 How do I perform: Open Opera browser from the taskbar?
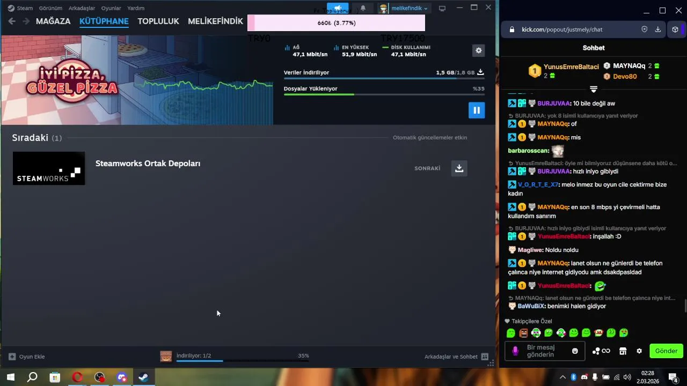click(77, 377)
